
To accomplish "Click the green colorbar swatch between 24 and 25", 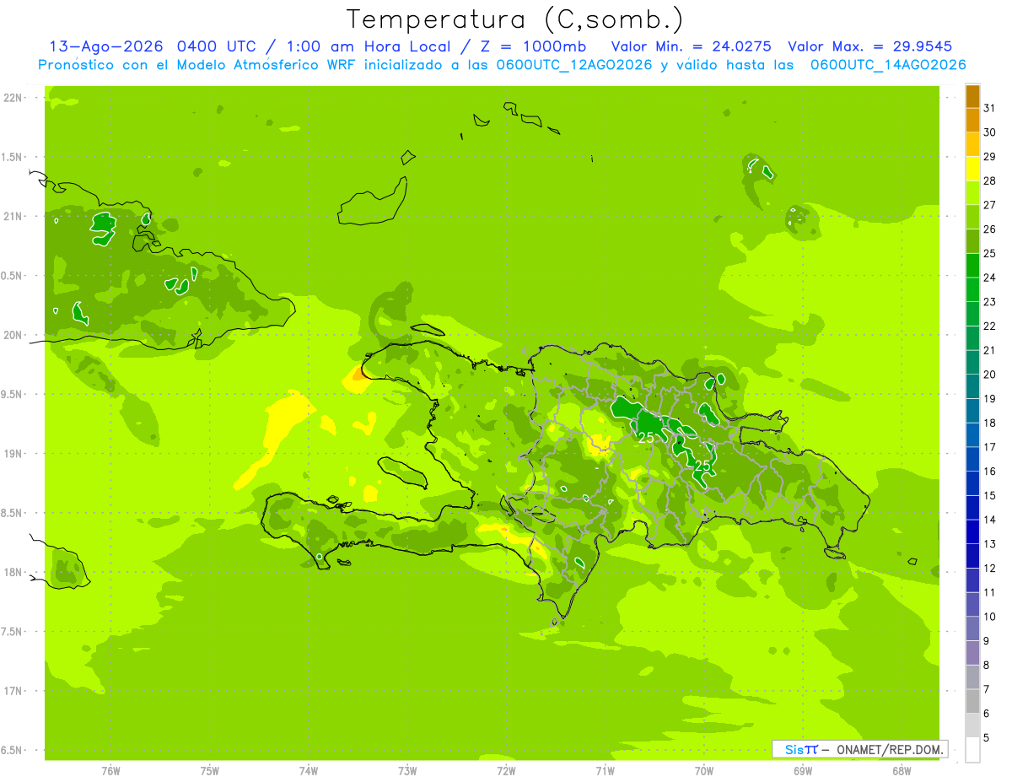I will click(972, 266).
